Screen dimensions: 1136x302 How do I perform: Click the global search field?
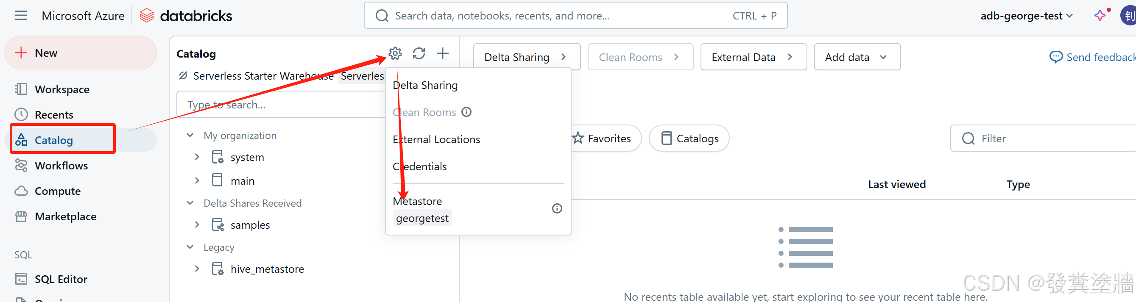point(575,16)
